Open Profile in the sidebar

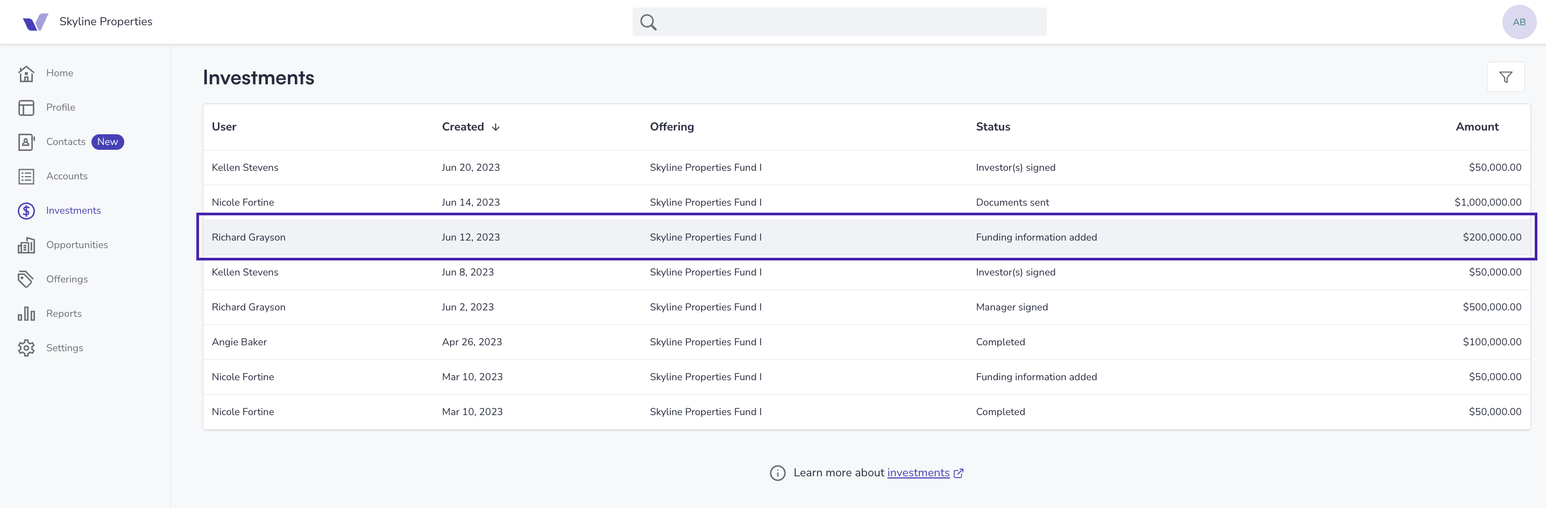click(x=61, y=107)
